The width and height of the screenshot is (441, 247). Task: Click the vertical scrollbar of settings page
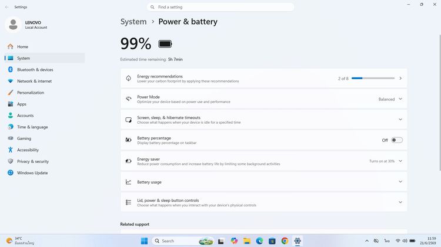tap(440, 103)
